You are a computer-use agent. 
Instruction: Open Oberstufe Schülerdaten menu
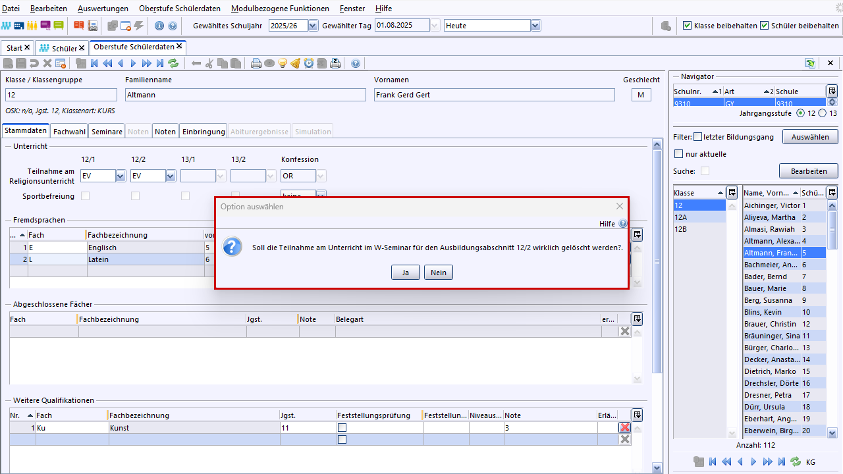point(180,9)
